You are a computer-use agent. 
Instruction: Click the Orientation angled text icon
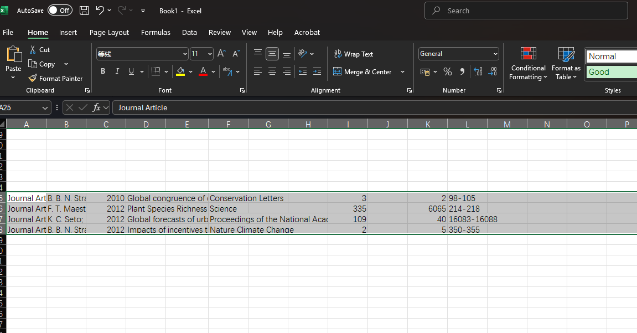pyautogui.click(x=303, y=53)
